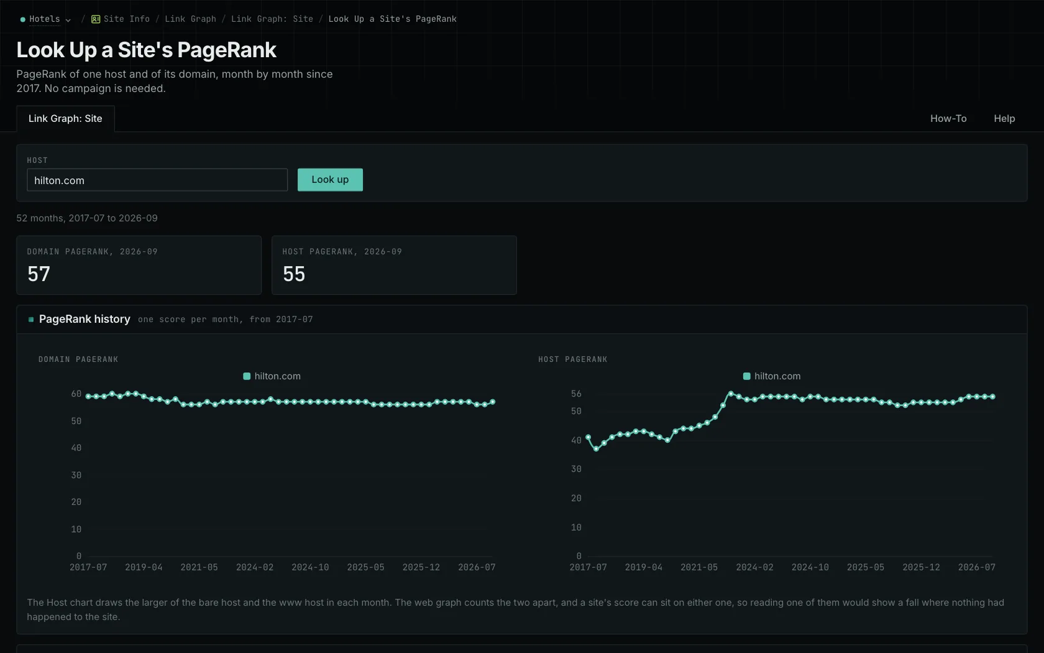Toggle hilton.com legend swatch in Host PageRank chart

[x=747, y=376]
